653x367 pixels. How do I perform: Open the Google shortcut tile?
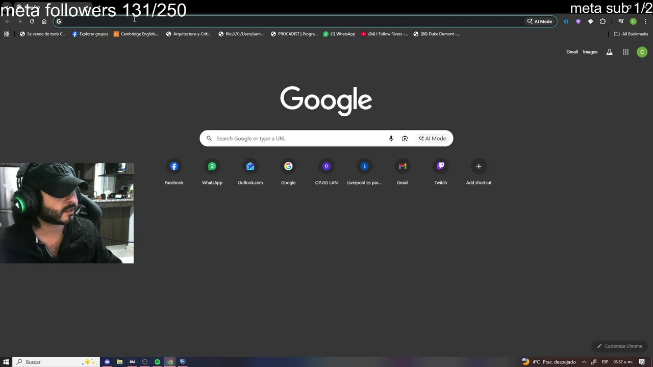tap(288, 172)
